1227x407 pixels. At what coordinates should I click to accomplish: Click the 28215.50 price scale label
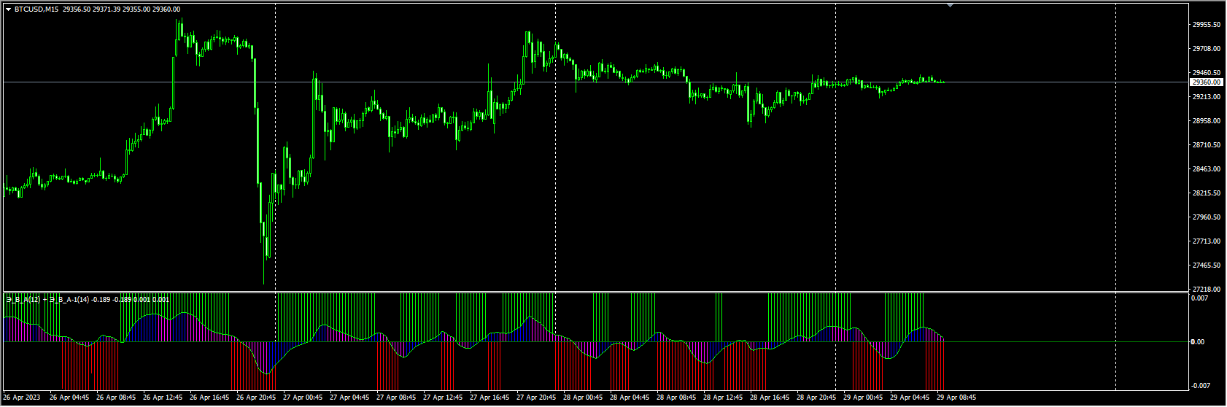(1207, 193)
